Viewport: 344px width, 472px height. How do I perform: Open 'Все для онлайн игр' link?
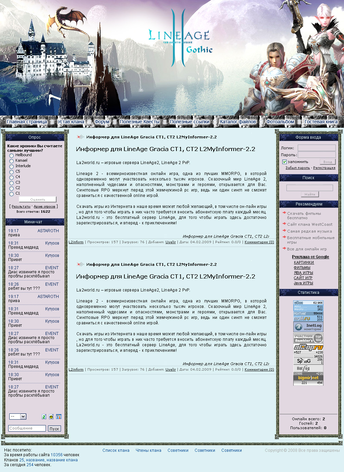pos(307,249)
